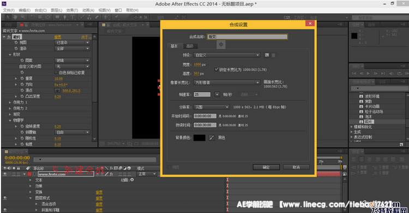Open the 编辑(E) menu
The width and height of the screenshot is (409, 213).
click(25, 10)
